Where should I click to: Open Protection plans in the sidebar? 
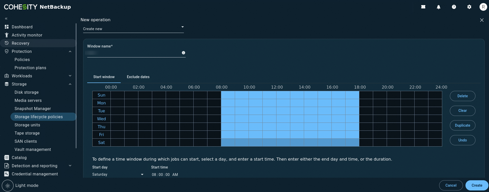(x=30, y=68)
